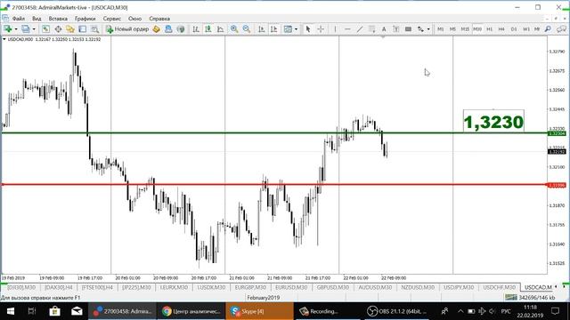This screenshot has height=320, width=570.
Task: Open the Windows Start menu
Action: pos(11,311)
